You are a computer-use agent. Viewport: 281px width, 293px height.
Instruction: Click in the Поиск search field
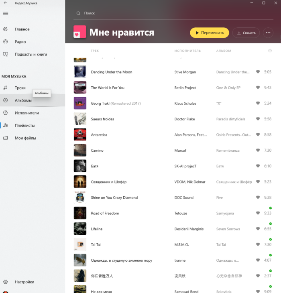[x=173, y=13]
